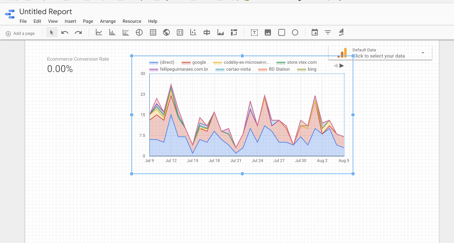Screen dimensions: 454x243
Task: Click the Jul 24 axis label
Action: coord(257,161)
